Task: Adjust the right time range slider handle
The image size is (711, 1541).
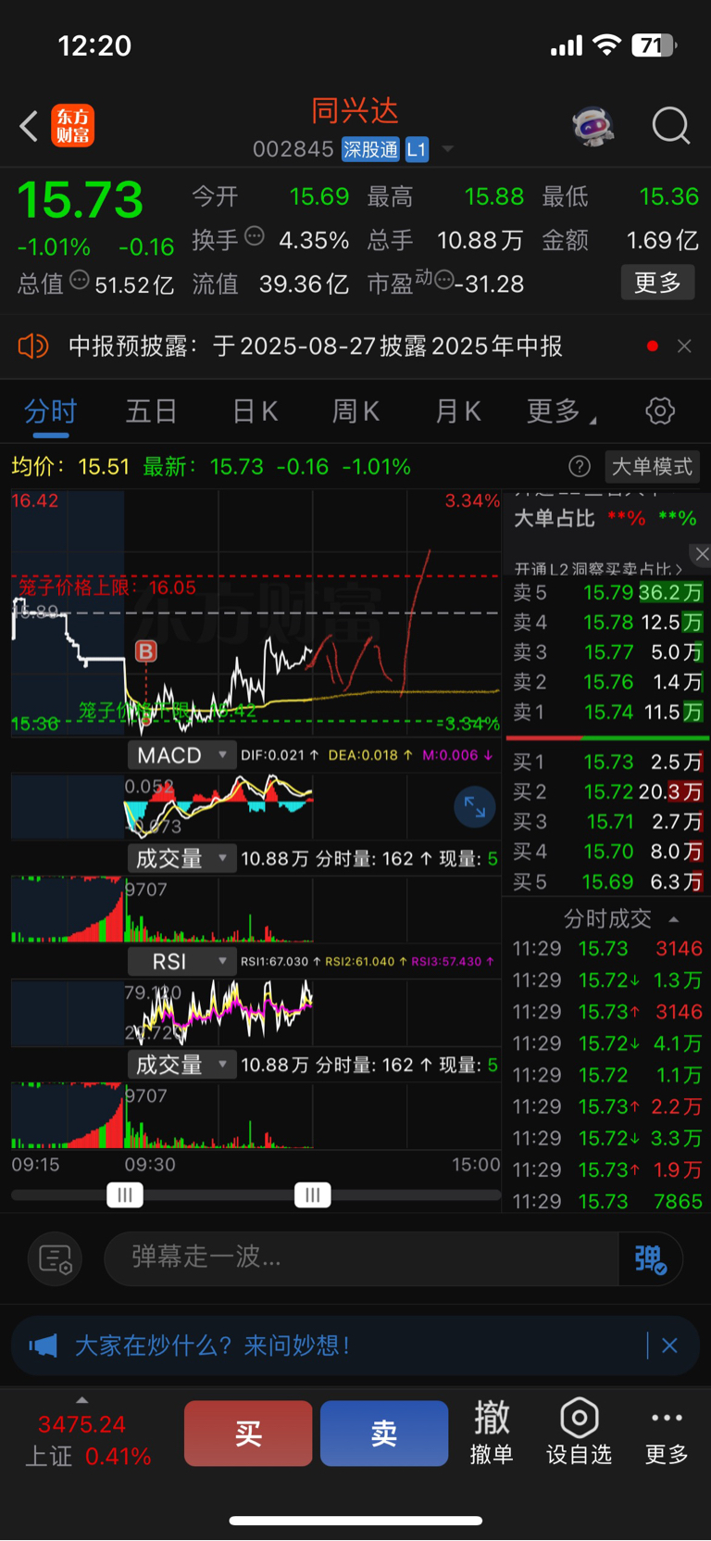Action: click(313, 1195)
